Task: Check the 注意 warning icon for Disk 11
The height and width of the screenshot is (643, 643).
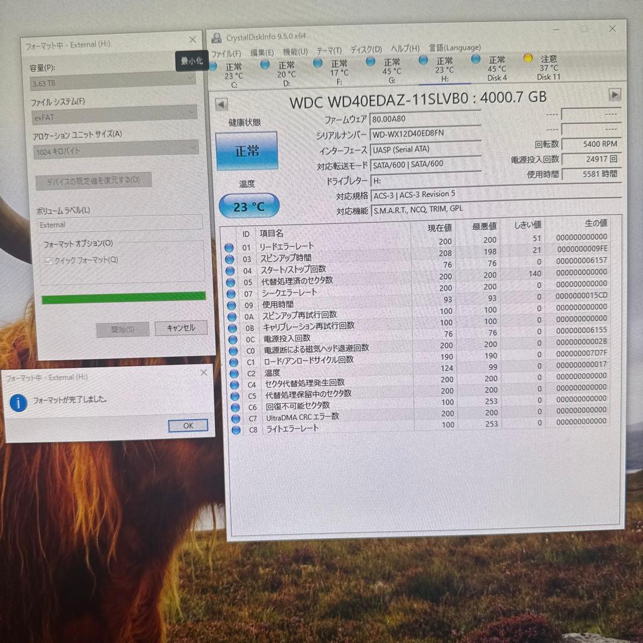Action: pyautogui.click(x=527, y=58)
